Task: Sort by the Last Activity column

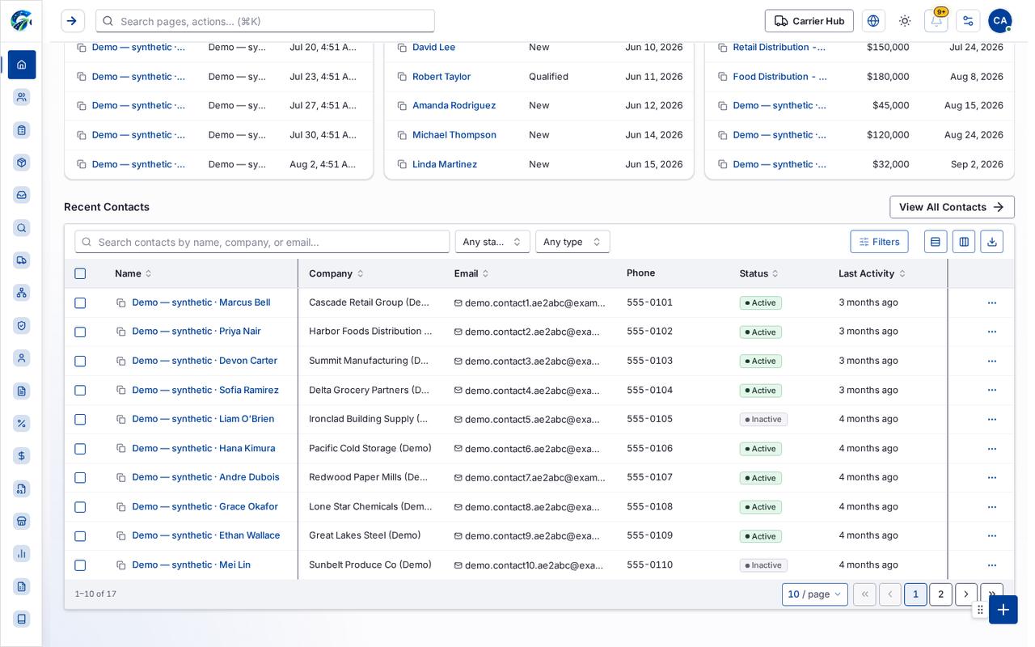Action: 872,273
